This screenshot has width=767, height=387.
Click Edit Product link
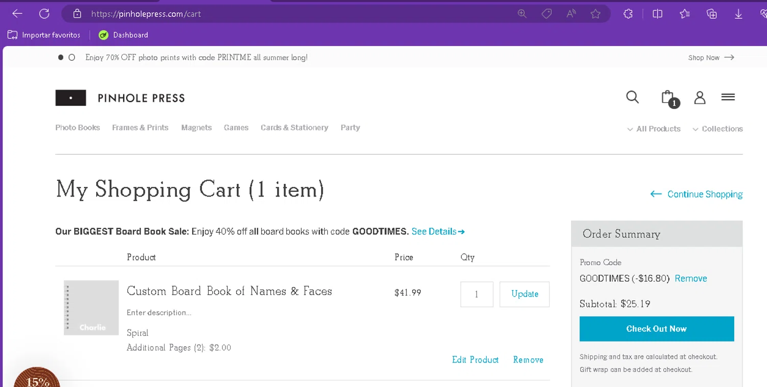click(x=476, y=360)
